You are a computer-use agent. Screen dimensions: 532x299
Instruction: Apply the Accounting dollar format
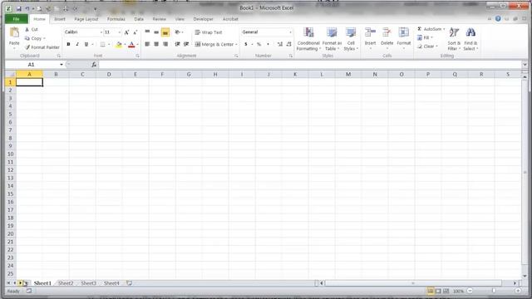(246, 44)
